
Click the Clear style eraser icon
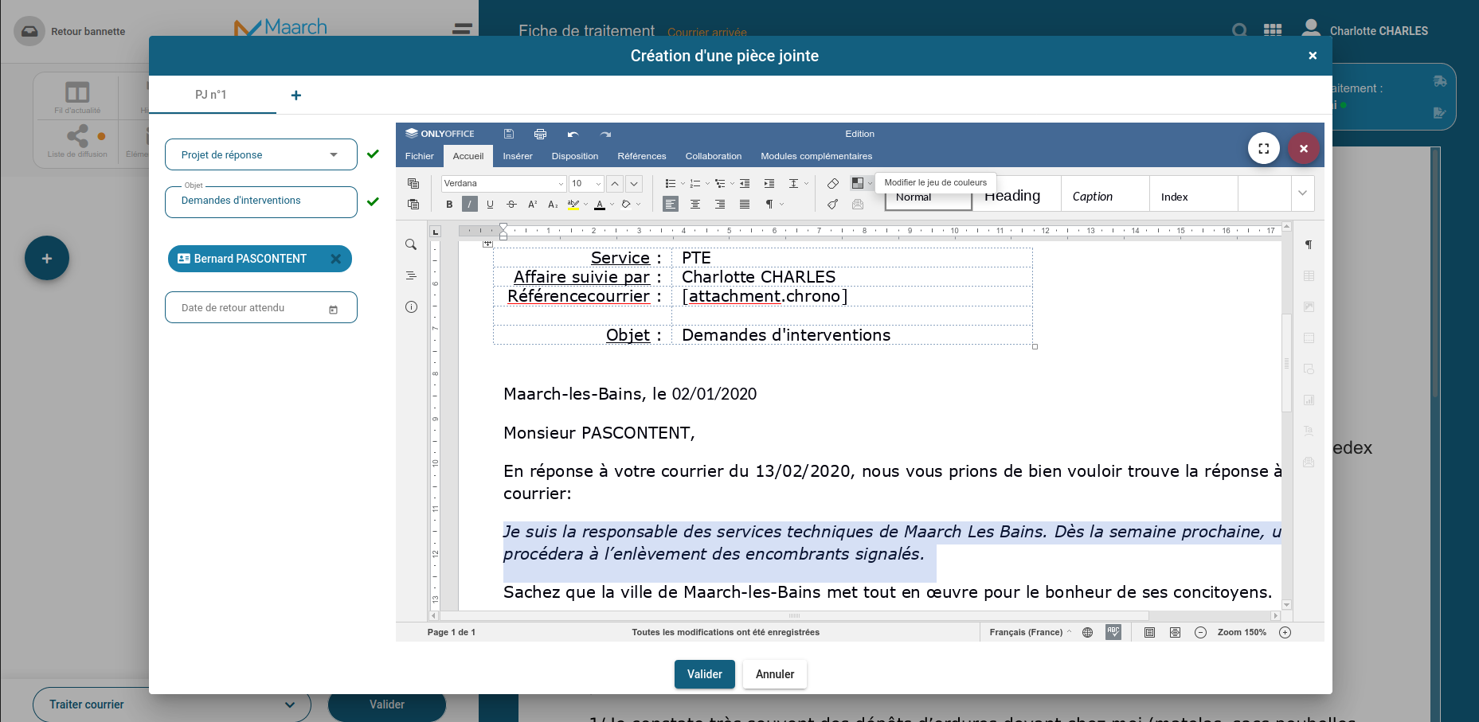[x=832, y=183]
